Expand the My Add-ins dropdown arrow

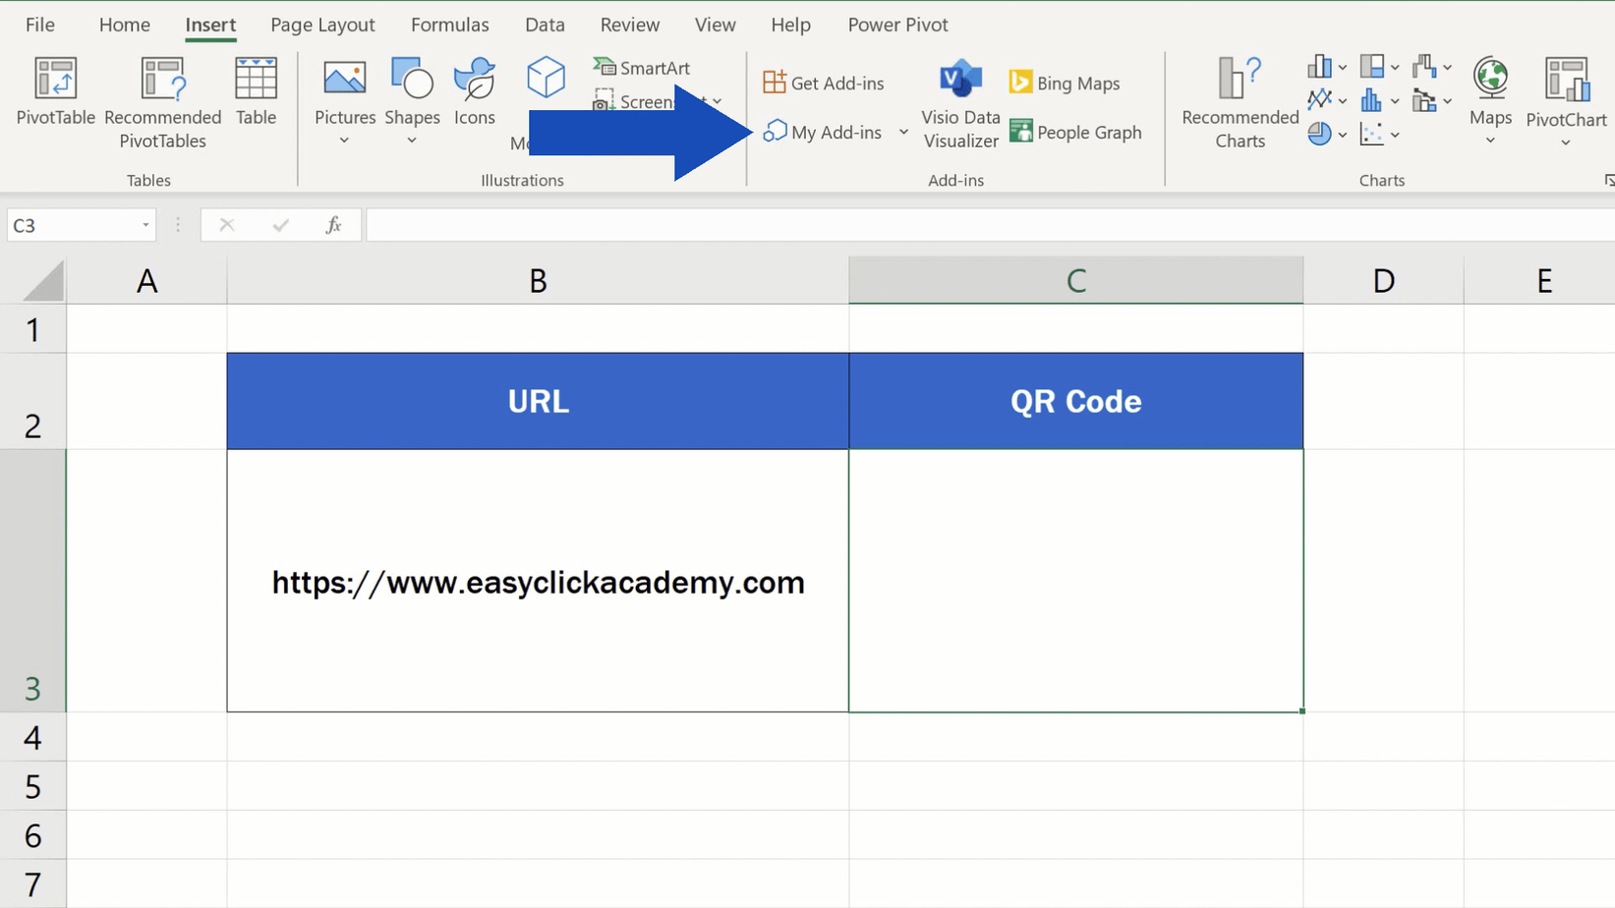(903, 133)
